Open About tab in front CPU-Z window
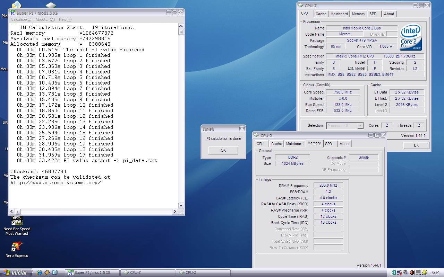This screenshot has width=444, height=277. [x=344, y=144]
